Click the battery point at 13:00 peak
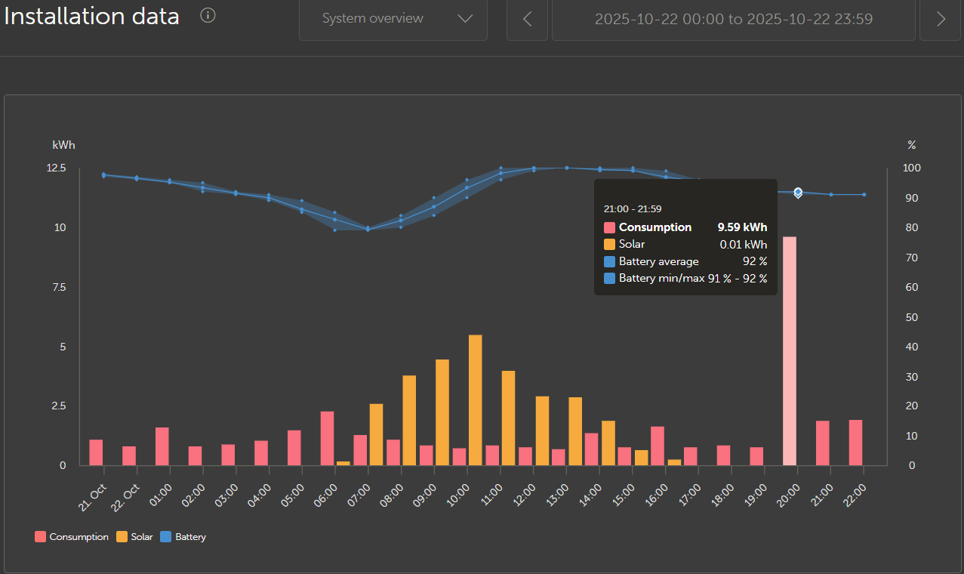 coord(567,168)
